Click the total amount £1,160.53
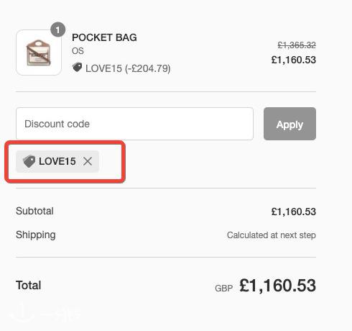The height and width of the screenshot is (331, 352). [x=278, y=286]
